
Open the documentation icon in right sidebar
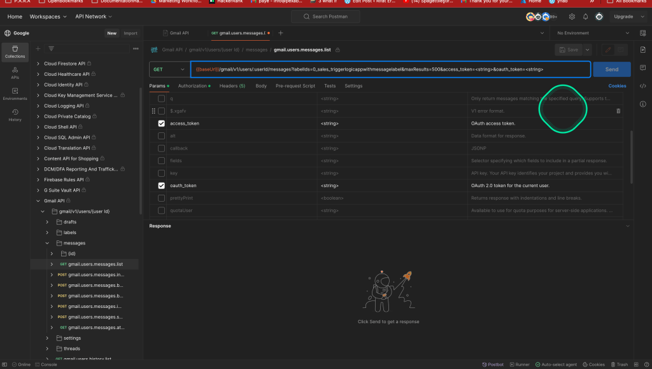(643, 50)
